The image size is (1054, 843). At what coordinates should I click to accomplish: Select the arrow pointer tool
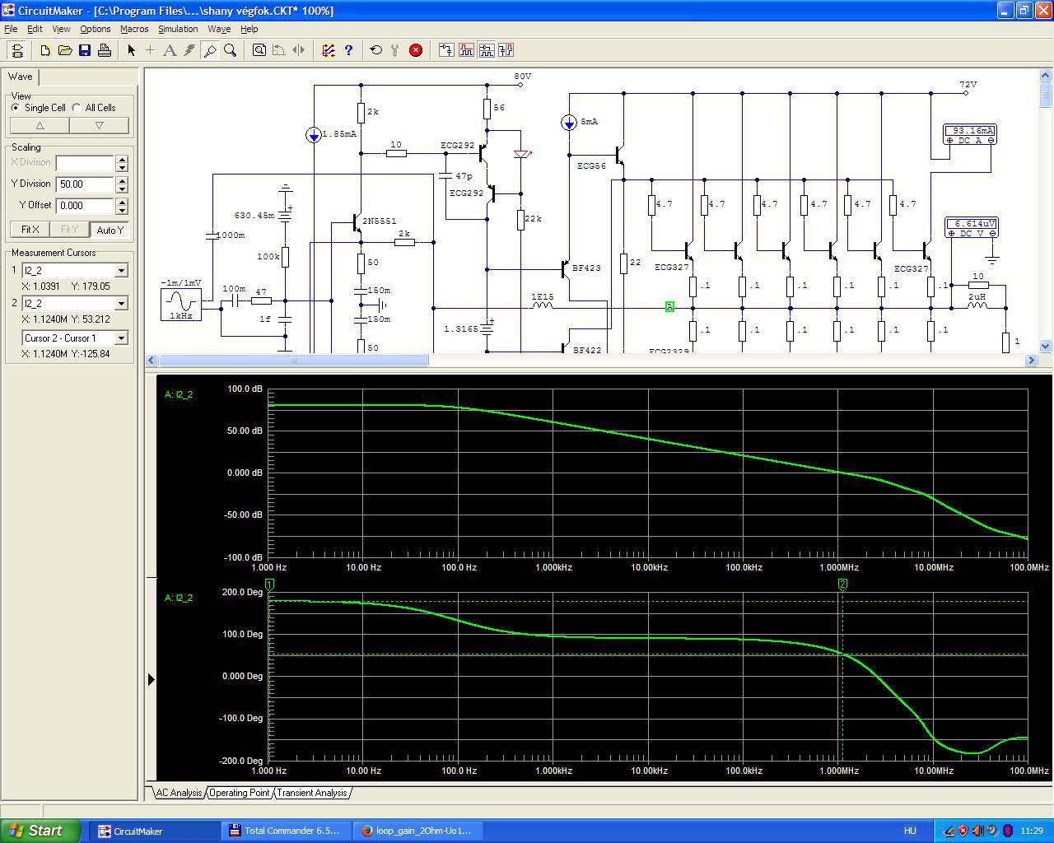131,50
